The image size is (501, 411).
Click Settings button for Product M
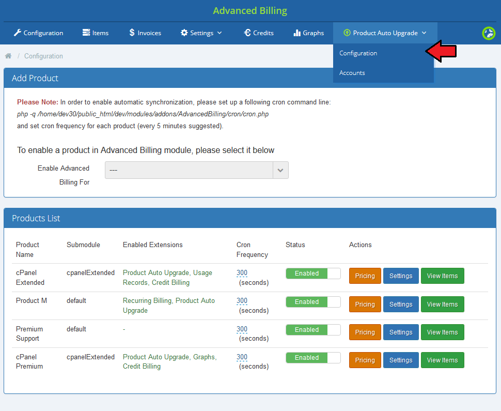click(401, 304)
